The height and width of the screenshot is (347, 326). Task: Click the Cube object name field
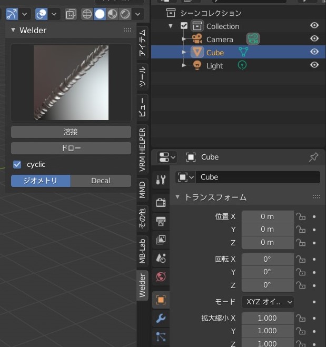coord(258,177)
